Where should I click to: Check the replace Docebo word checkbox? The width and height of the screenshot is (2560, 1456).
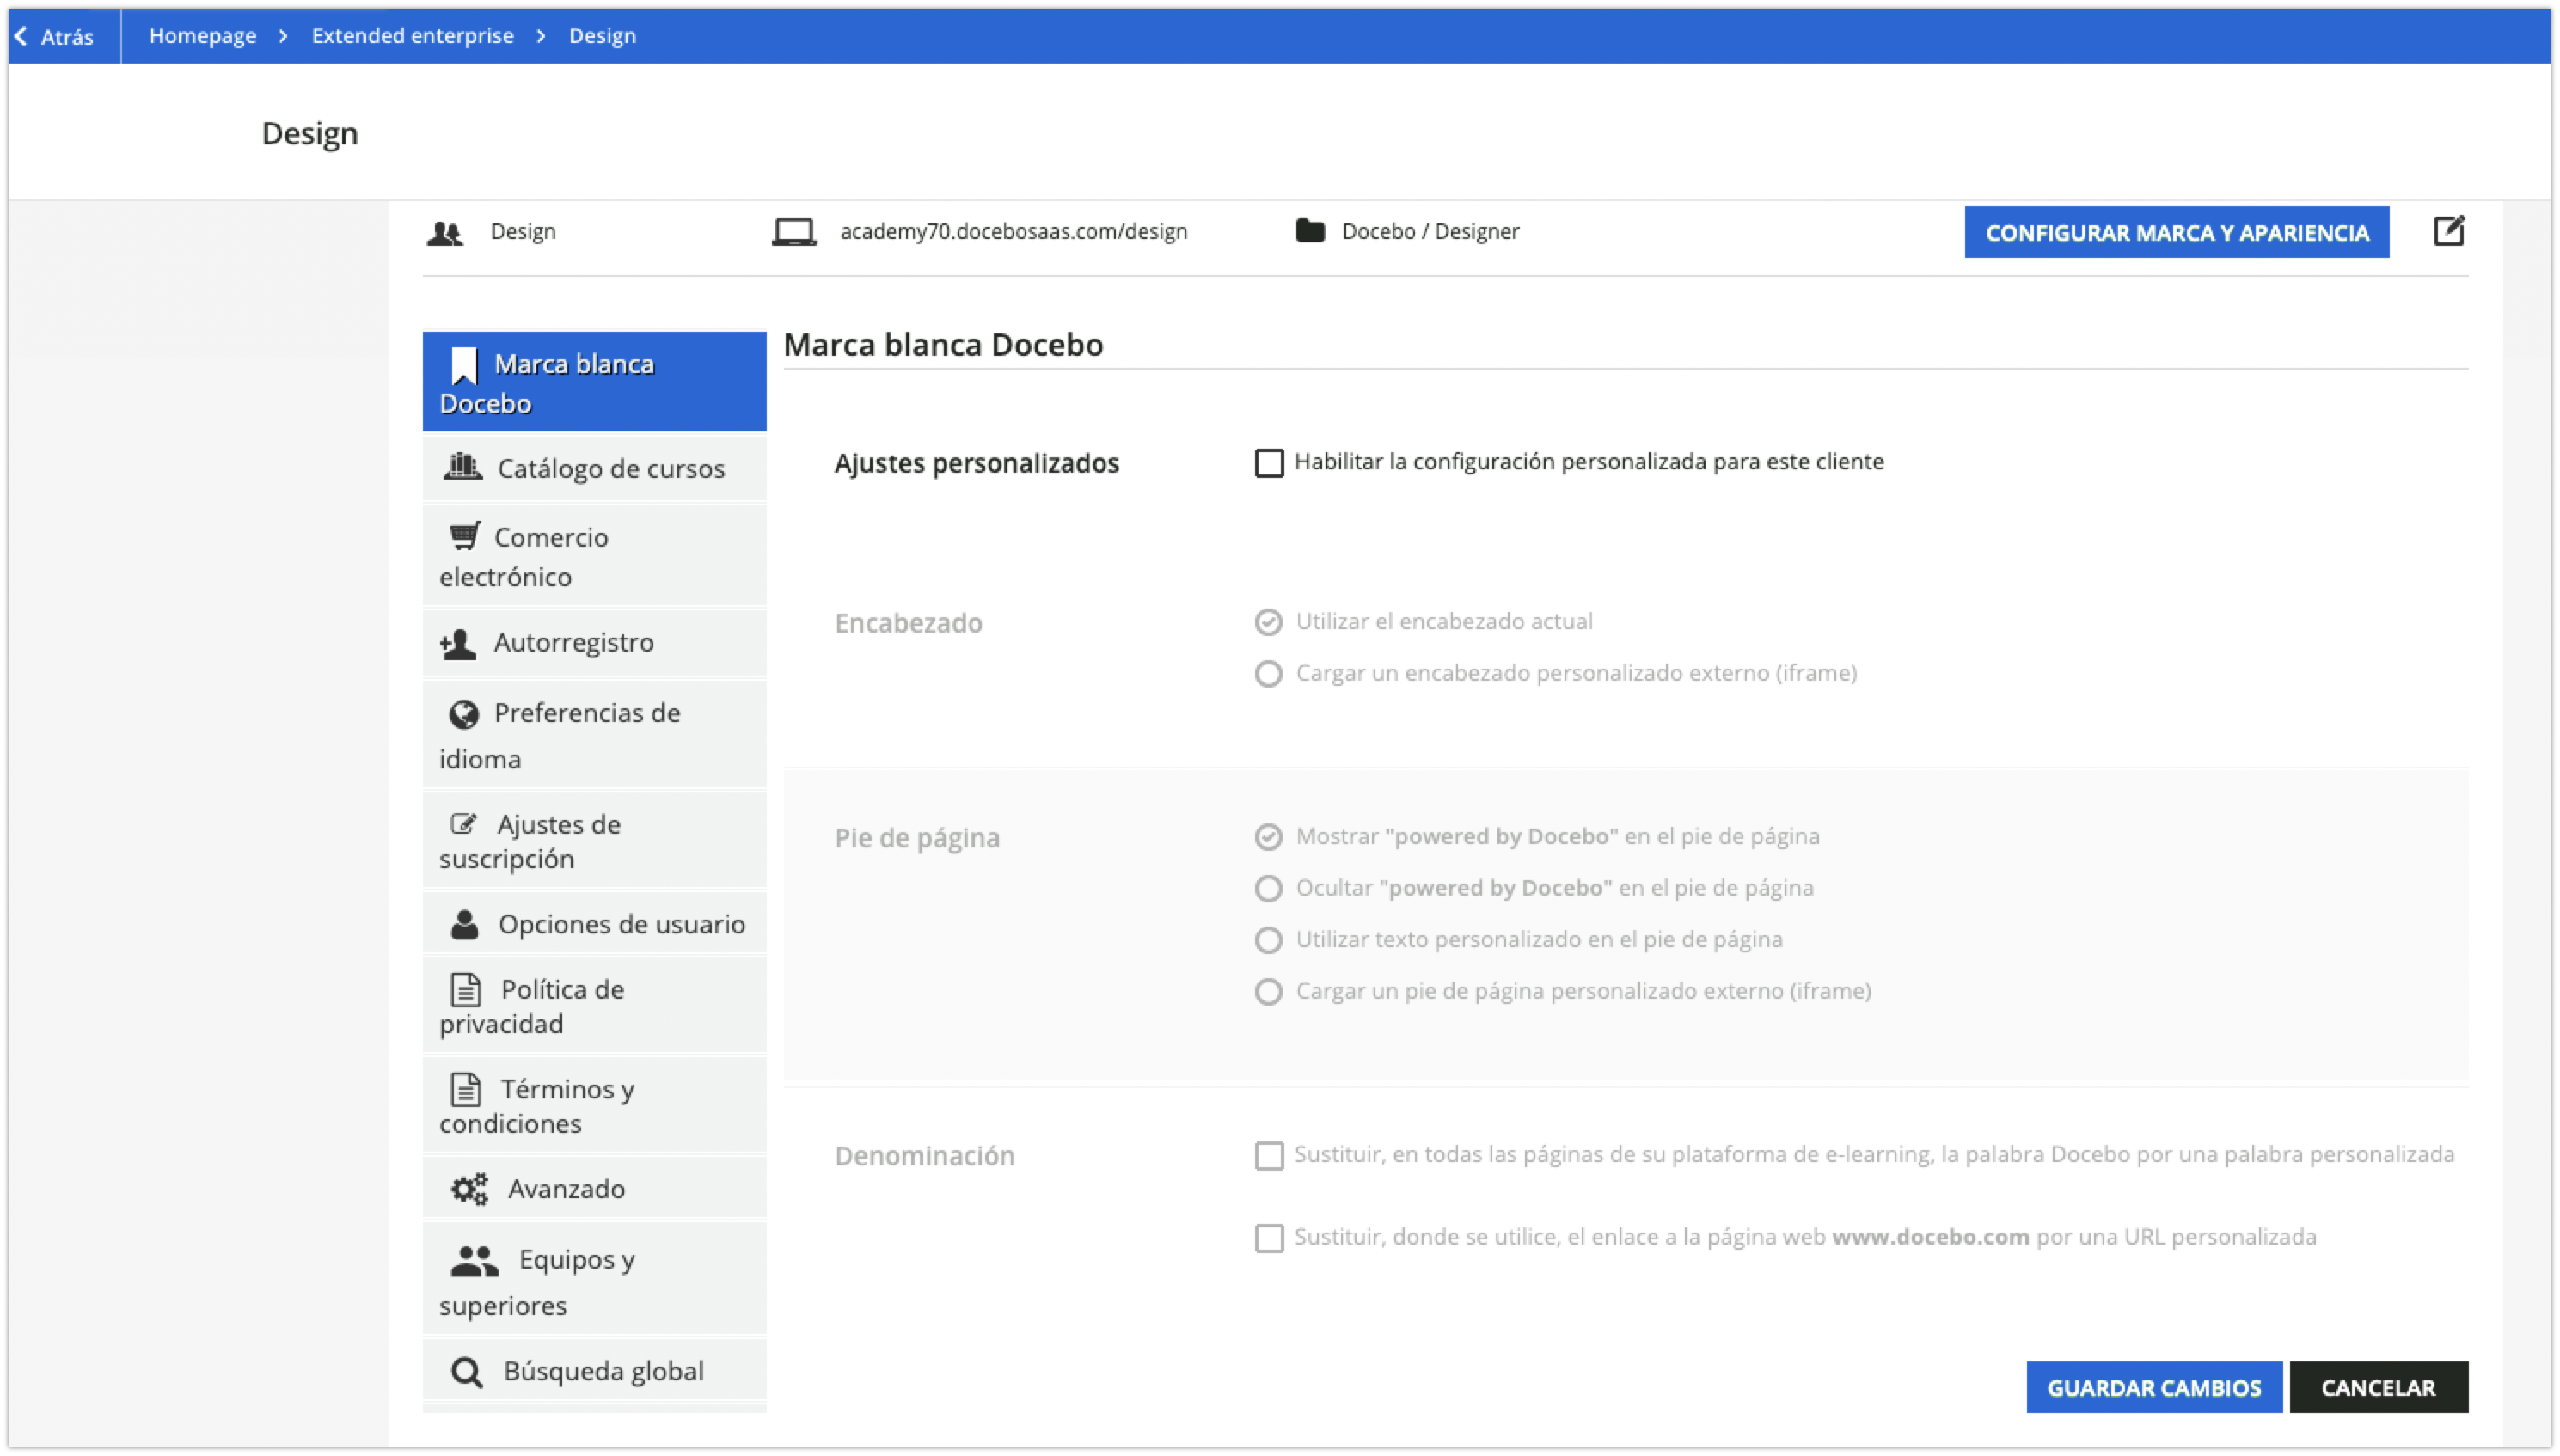pyautogui.click(x=1269, y=1156)
